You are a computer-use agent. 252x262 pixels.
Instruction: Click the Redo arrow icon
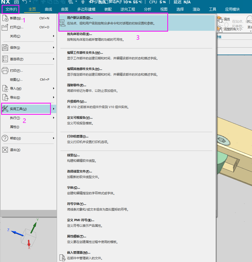coord(35,2)
